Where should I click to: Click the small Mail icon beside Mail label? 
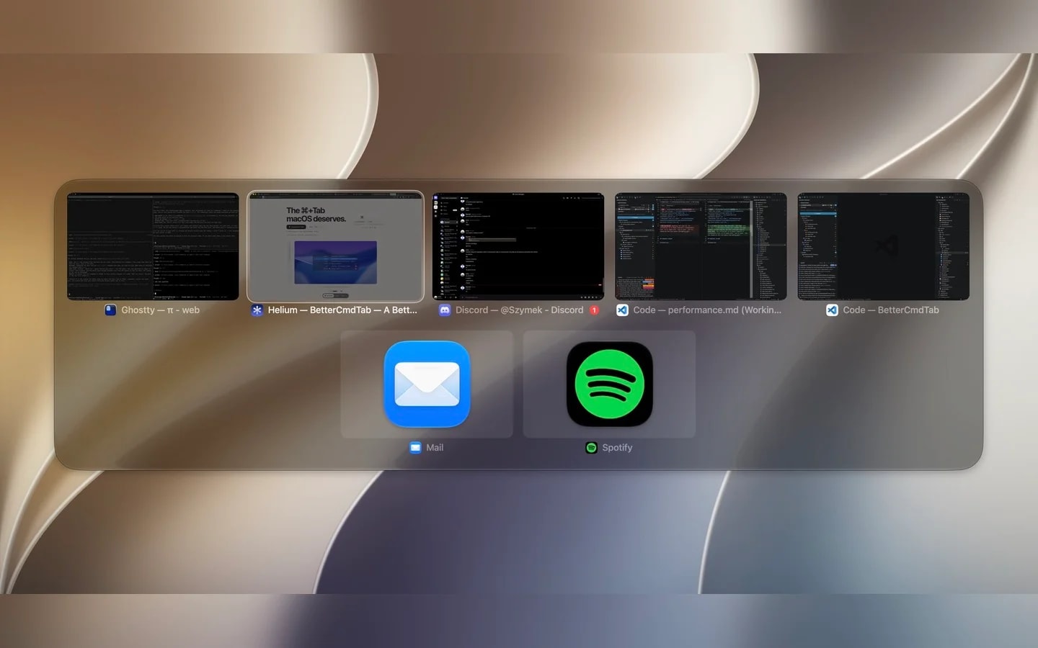pyautogui.click(x=415, y=448)
